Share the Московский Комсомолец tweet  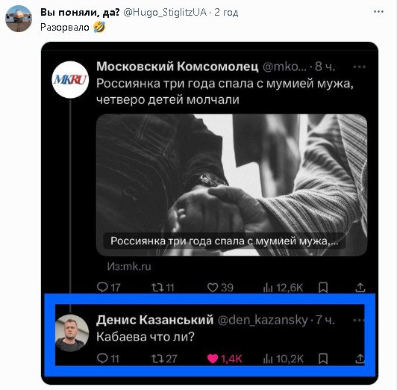[x=360, y=288]
